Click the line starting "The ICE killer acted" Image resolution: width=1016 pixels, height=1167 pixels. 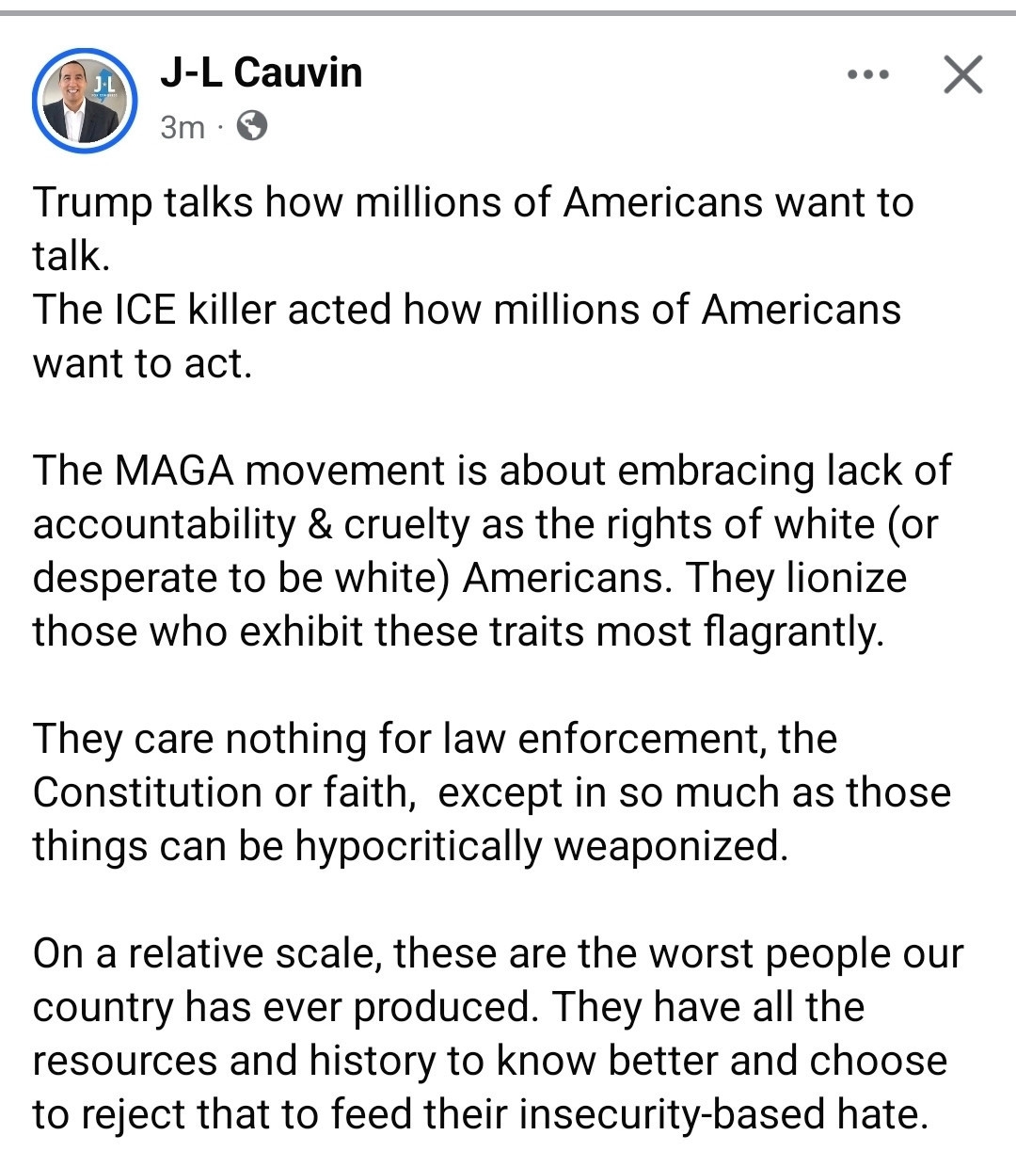click(x=467, y=310)
